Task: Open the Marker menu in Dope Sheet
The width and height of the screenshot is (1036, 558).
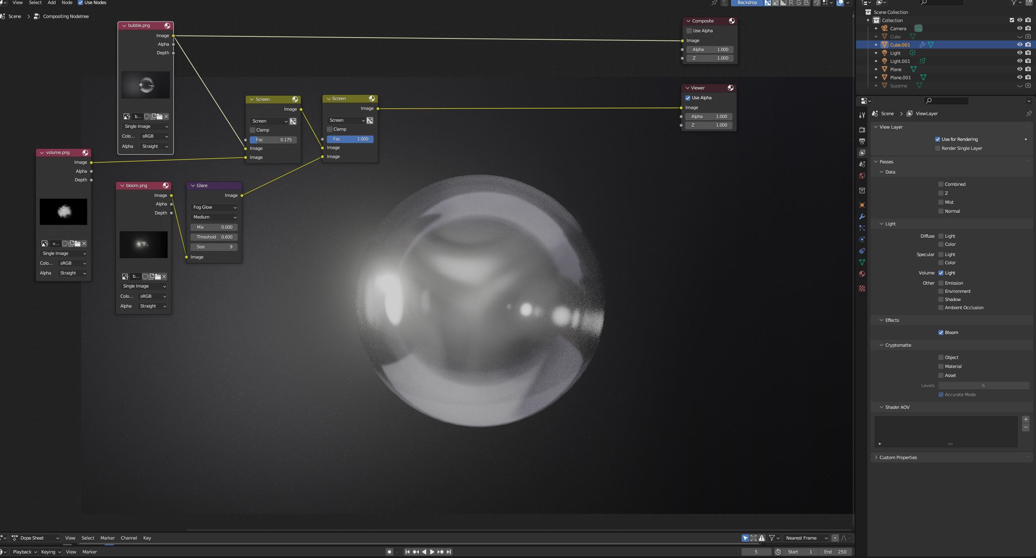Action: tap(108, 538)
